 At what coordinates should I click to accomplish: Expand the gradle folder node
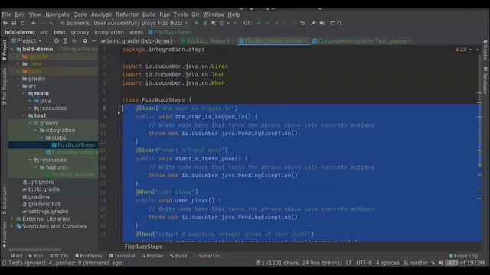point(18,79)
